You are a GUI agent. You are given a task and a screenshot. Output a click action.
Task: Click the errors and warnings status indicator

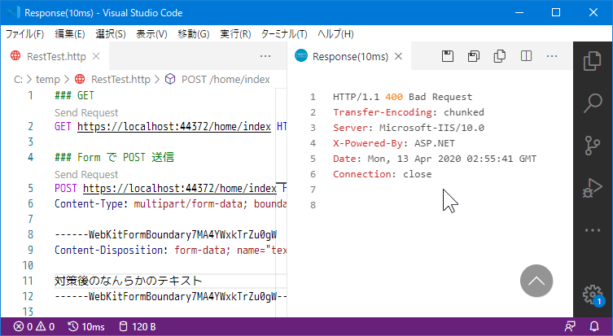tap(34, 326)
